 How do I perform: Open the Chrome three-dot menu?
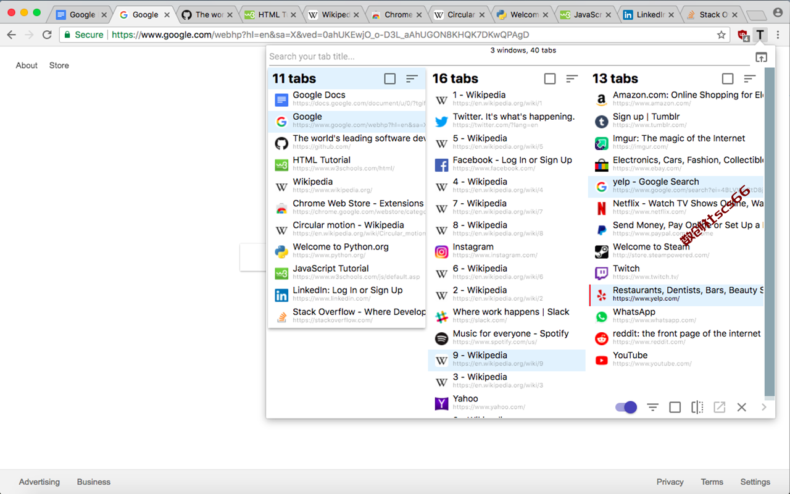[x=778, y=35]
